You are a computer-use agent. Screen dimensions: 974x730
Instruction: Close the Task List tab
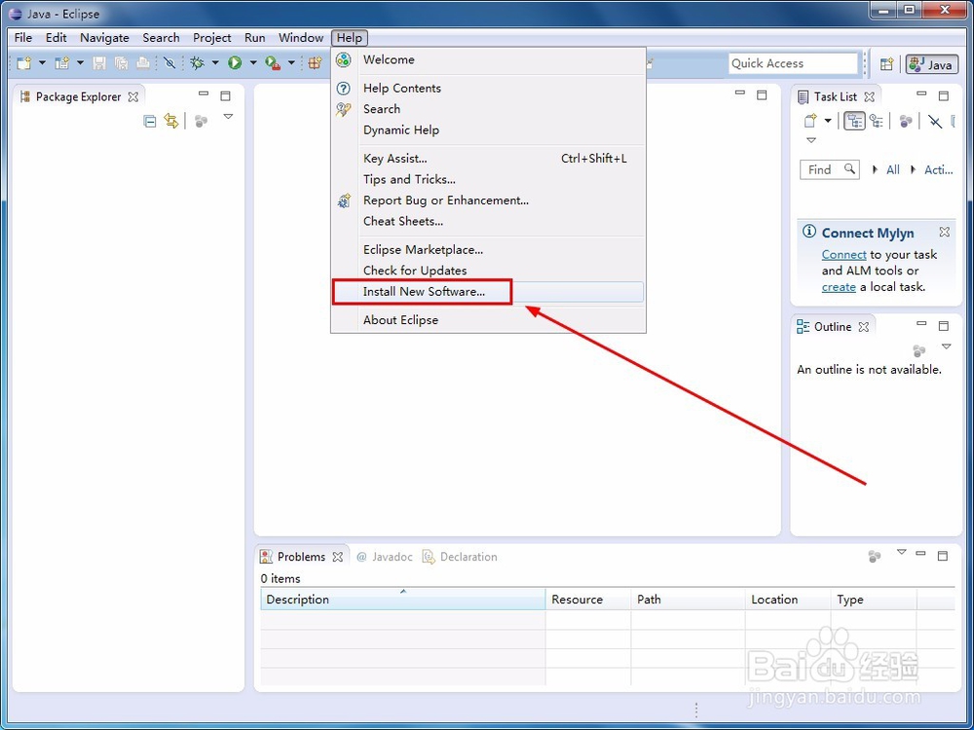870,96
